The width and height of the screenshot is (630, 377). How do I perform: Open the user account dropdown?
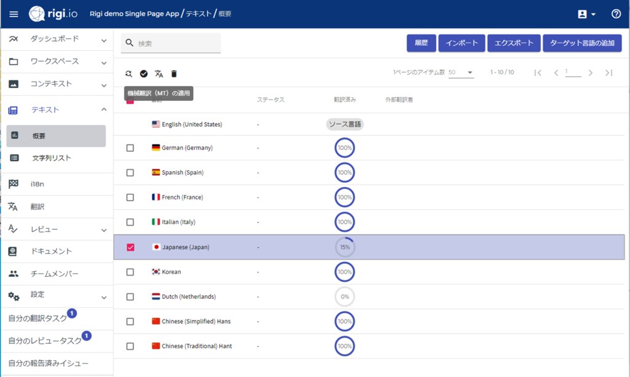(x=587, y=14)
